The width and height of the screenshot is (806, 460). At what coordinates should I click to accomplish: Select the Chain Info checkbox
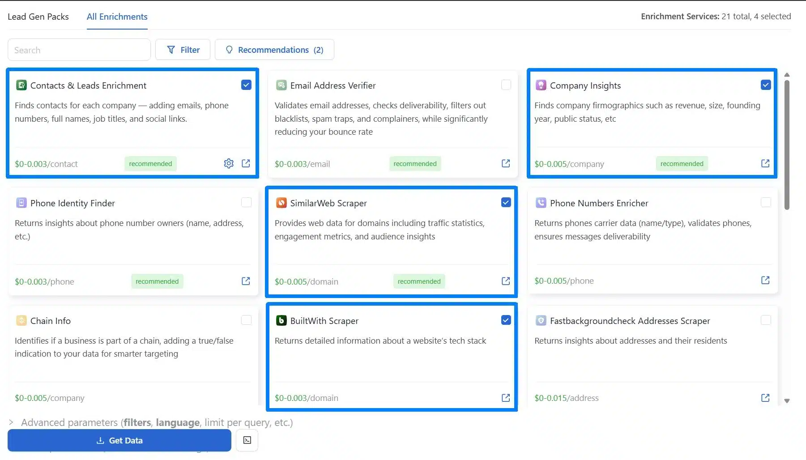(246, 320)
